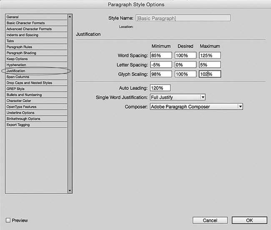Click the category list scrollbar track
271x230 pixels.
[x=70, y=104]
